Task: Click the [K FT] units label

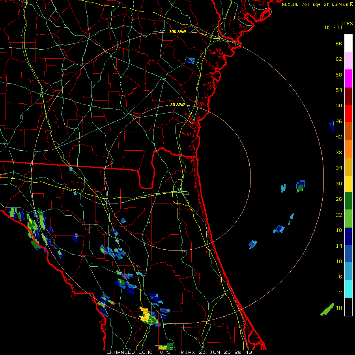Action: [333, 27]
